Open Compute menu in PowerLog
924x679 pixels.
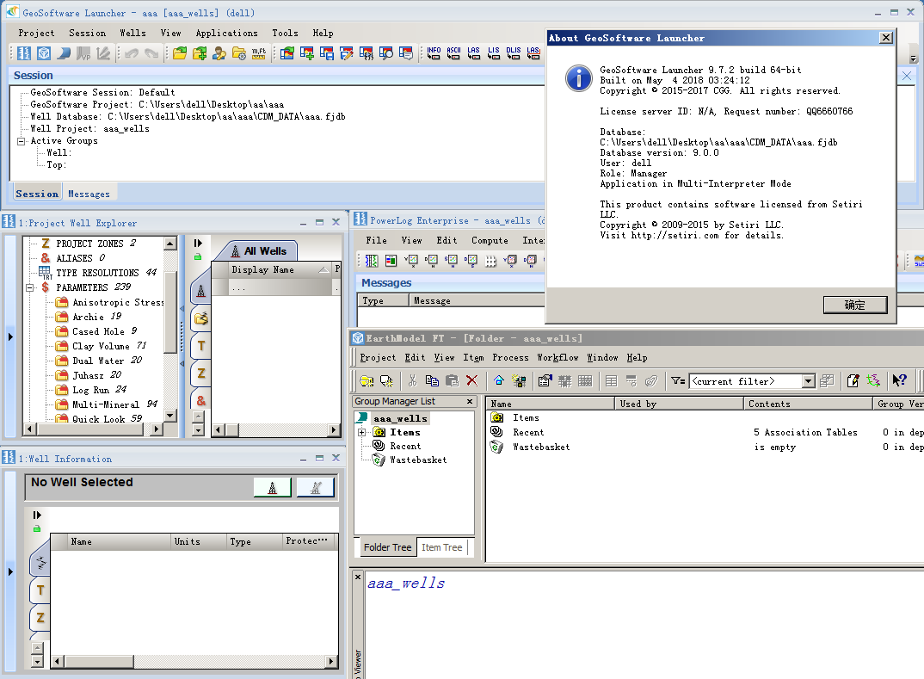click(490, 240)
